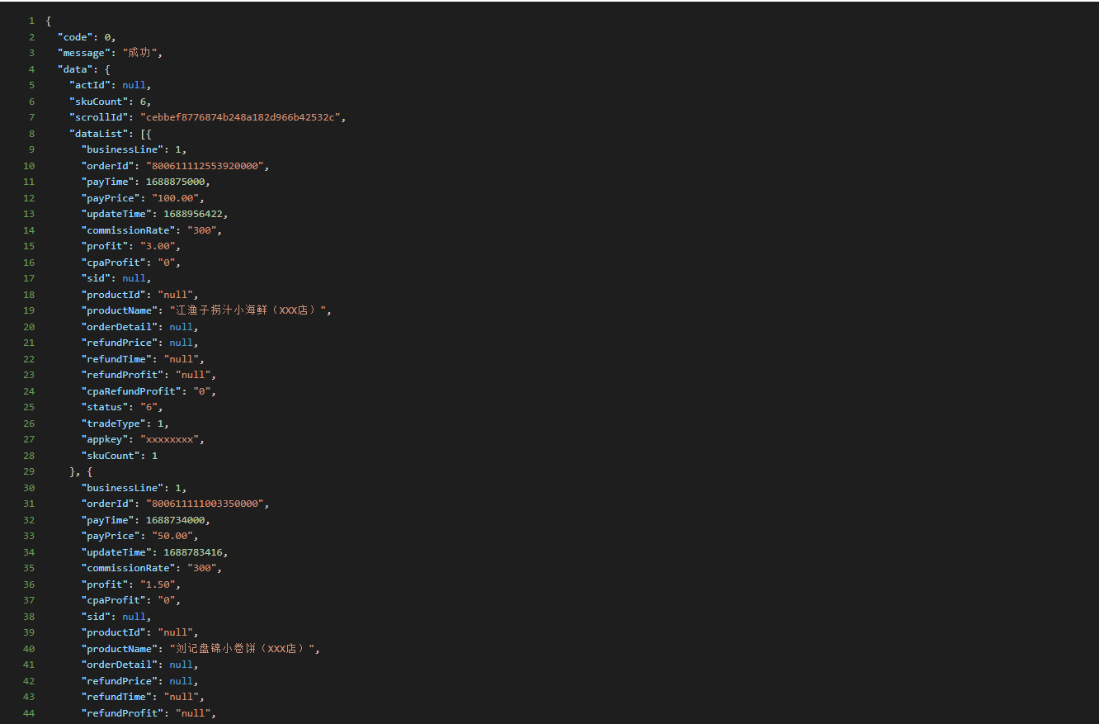The image size is (1099, 724).
Task: Click the status value "6"
Action: pyautogui.click(x=149, y=407)
